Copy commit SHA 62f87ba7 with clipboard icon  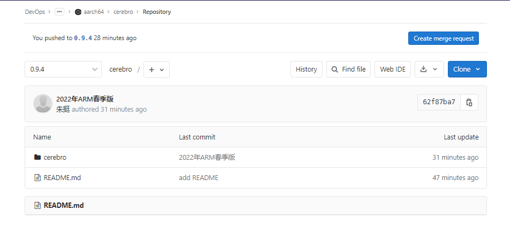(469, 103)
